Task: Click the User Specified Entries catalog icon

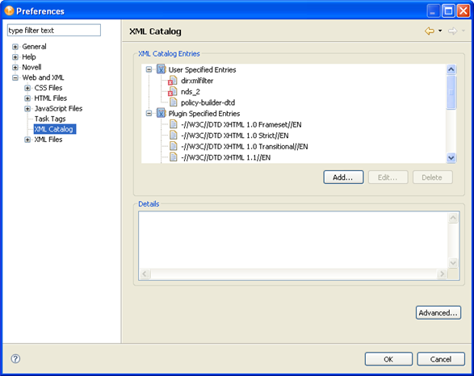Action: pyautogui.click(x=161, y=69)
